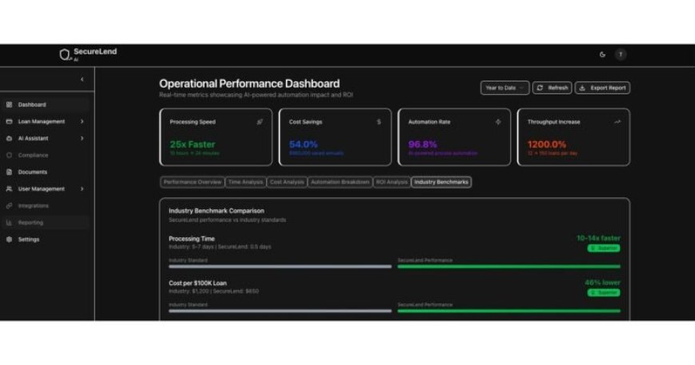This screenshot has width=695, height=365.
Task: Click the Settings gear icon in sidebar
Action: (x=9, y=240)
